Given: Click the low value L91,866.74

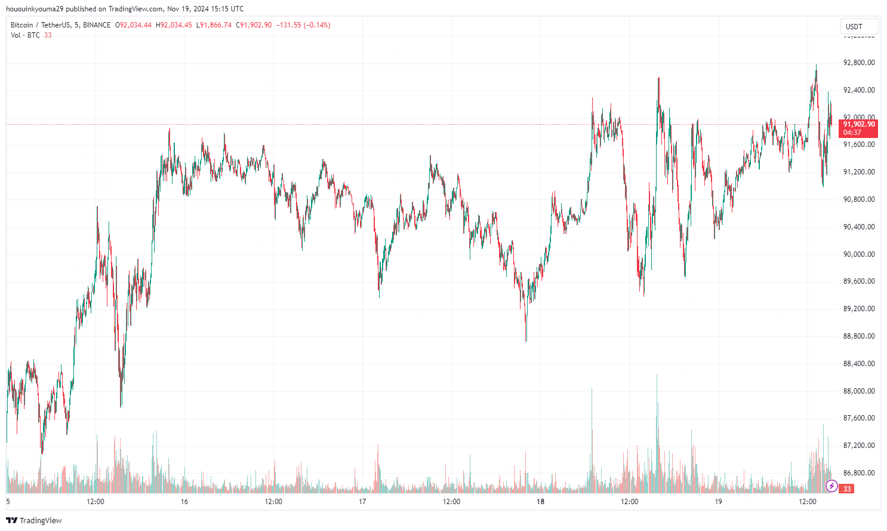Looking at the screenshot, I should pyautogui.click(x=214, y=25).
